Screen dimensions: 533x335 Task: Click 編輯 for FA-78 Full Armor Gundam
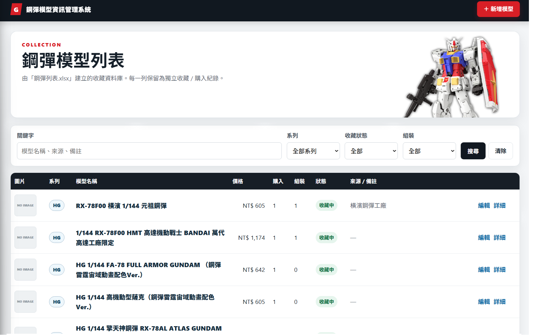(x=484, y=270)
